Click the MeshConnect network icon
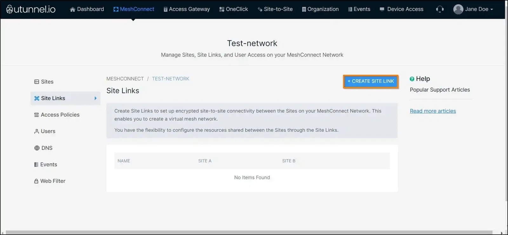The width and height of the screenshot is (508, 235). (116, 10)
